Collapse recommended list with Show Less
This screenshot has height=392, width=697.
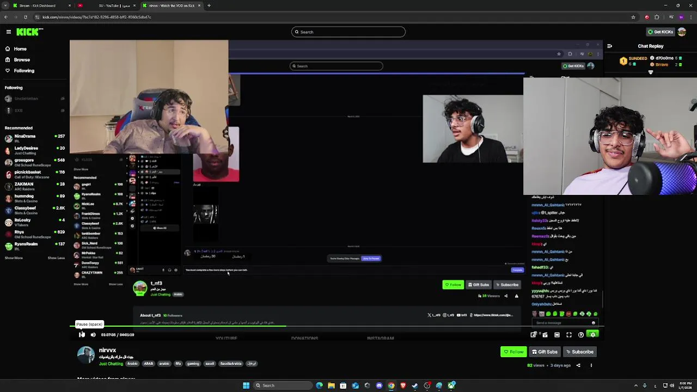click(x=56, y=258)
